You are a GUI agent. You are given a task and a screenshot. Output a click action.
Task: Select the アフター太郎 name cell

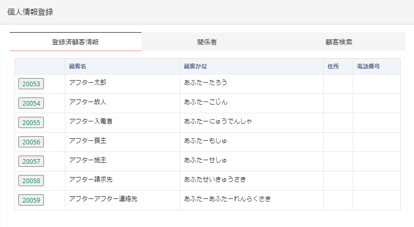click(87, 83)
